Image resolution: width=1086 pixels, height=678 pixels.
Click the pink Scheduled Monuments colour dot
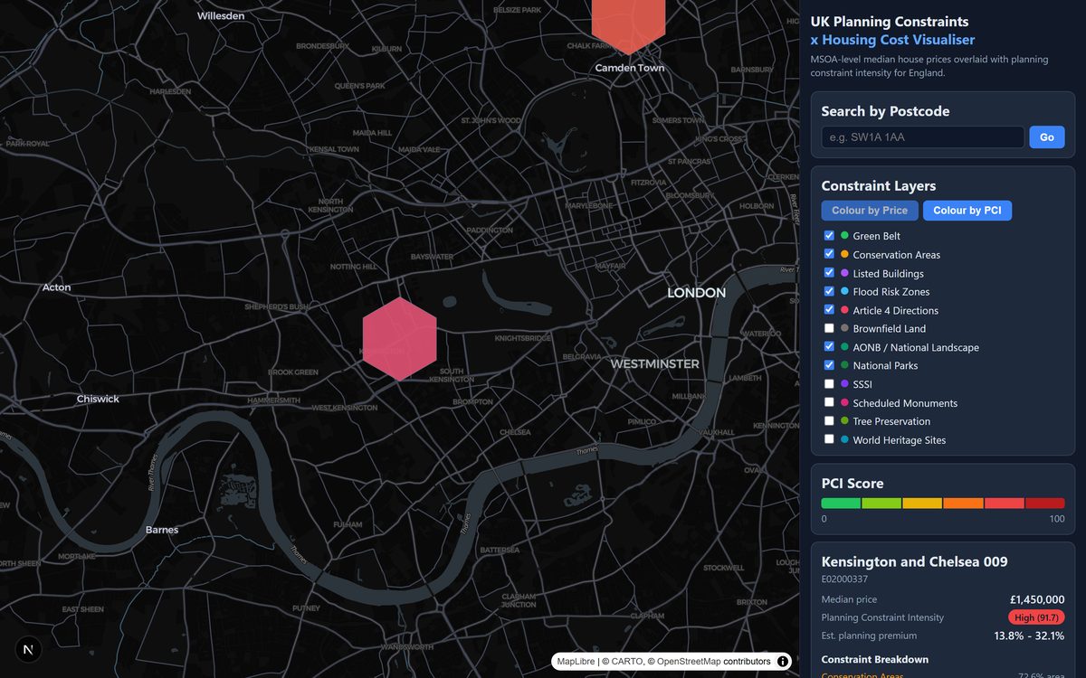click(x=844, y=402)
